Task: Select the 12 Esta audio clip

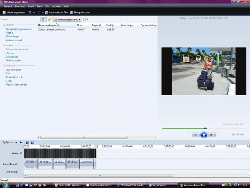Action: [x=60, y=164]
